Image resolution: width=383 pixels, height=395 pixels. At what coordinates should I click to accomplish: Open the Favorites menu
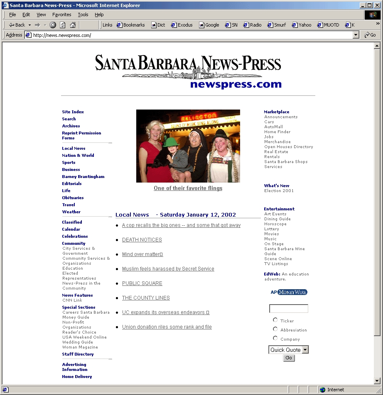pos(62,15)
